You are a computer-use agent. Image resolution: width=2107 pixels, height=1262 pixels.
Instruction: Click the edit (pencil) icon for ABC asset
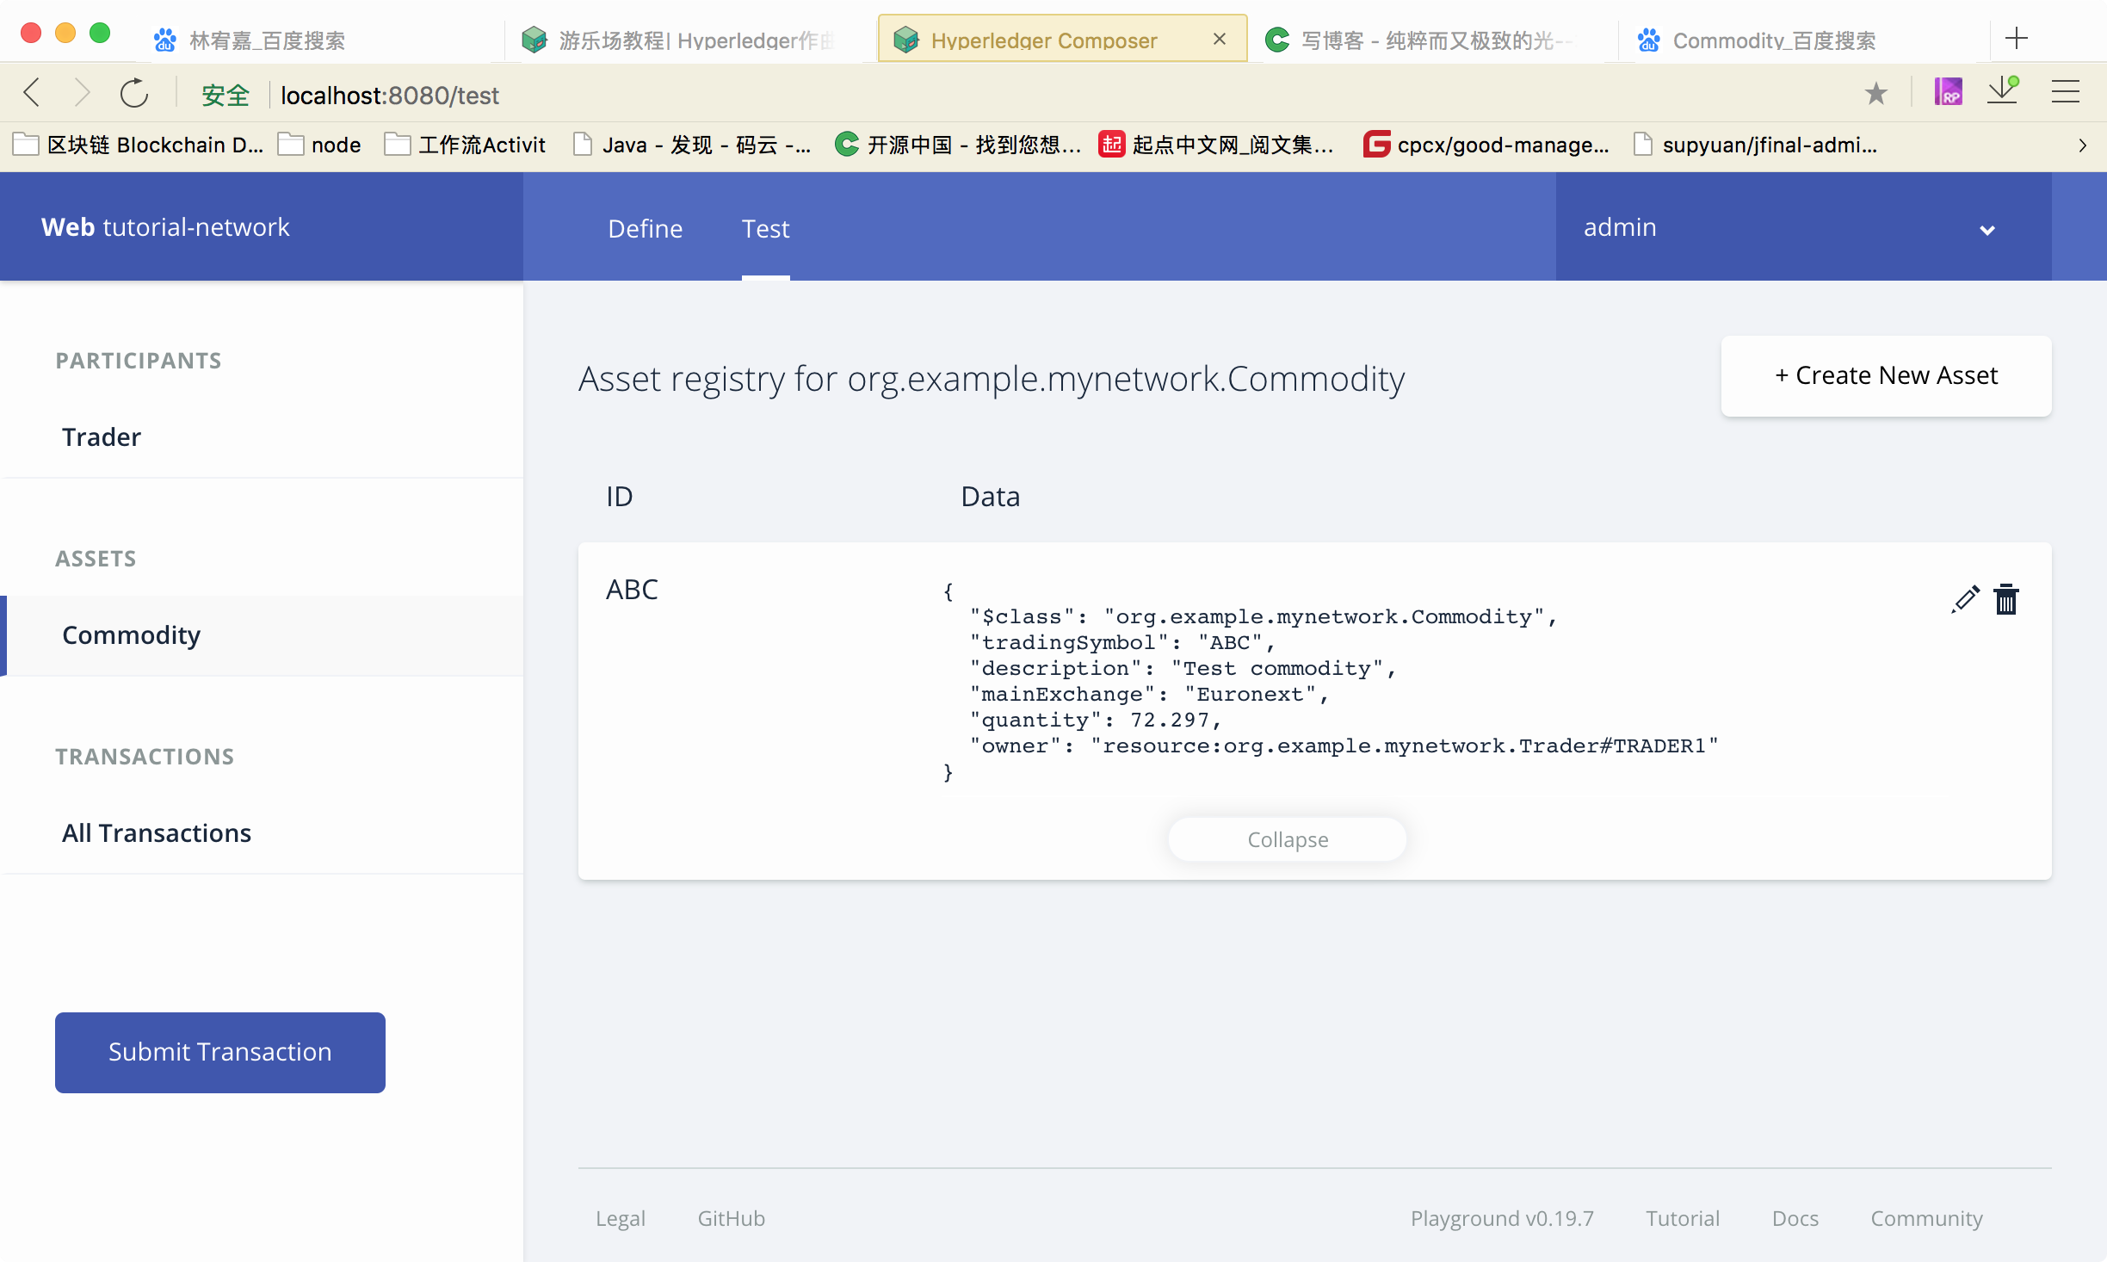pyautogui.click(x=1964, y=598)
